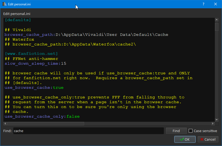Place cursor on the [defaults] section line
Viewport: 222px width, 146px height.
(18, 20)
